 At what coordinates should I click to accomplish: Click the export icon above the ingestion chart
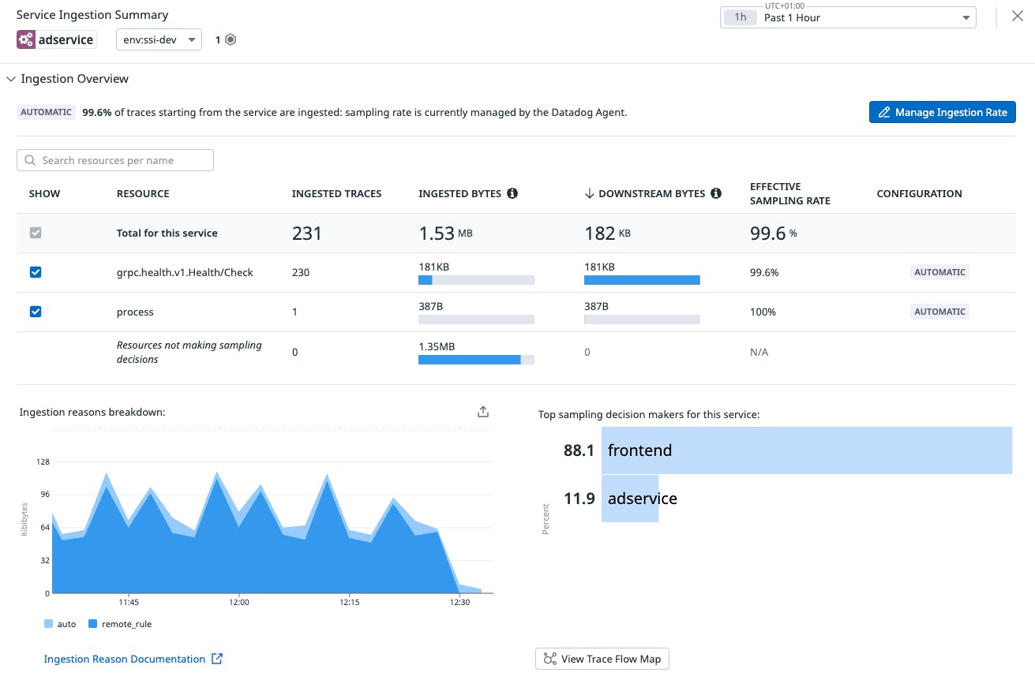[x=482, y=411]
